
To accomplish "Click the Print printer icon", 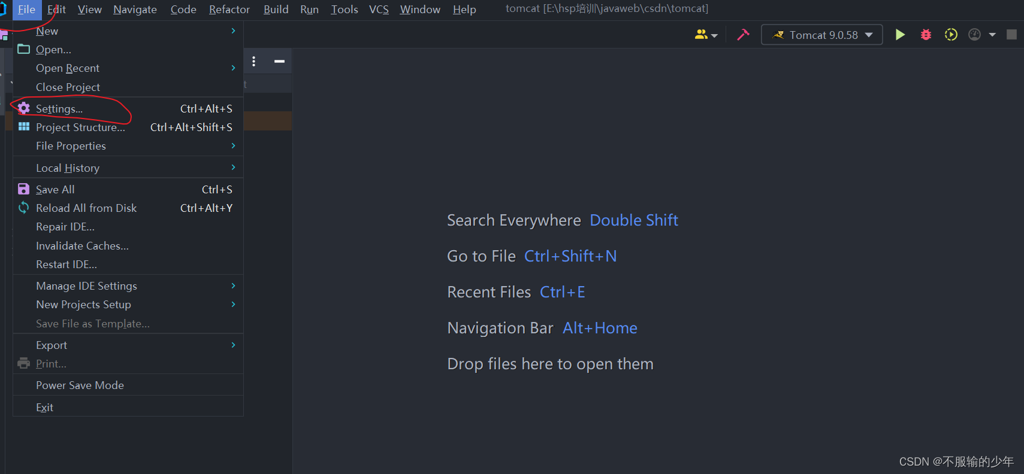I will tap(23, 363).
